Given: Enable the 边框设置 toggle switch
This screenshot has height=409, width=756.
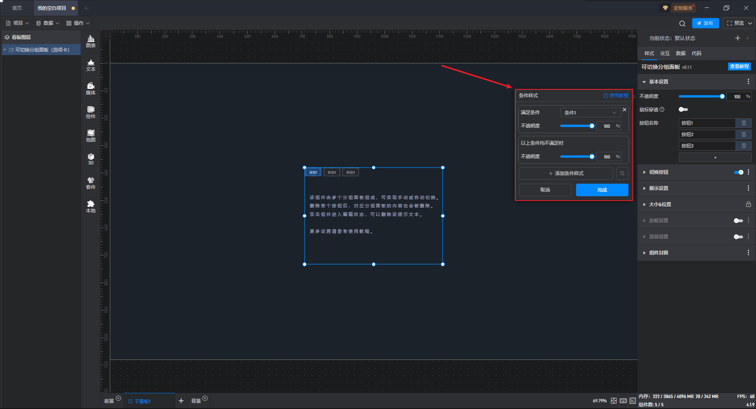Looking at the screenshot, I should coord(738,221).
